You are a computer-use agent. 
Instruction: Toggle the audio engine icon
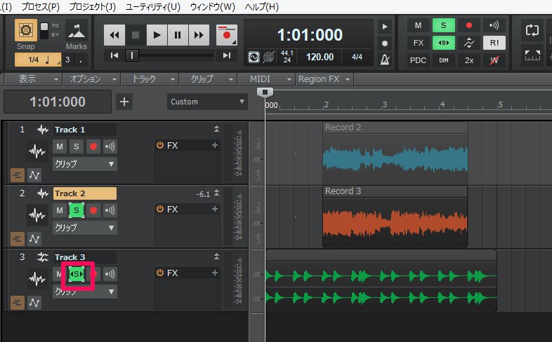pos(254,57)
